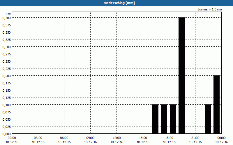Click the mm unit label above the y-axis
The height and width of the screenshot is (145, 233).
8,13
